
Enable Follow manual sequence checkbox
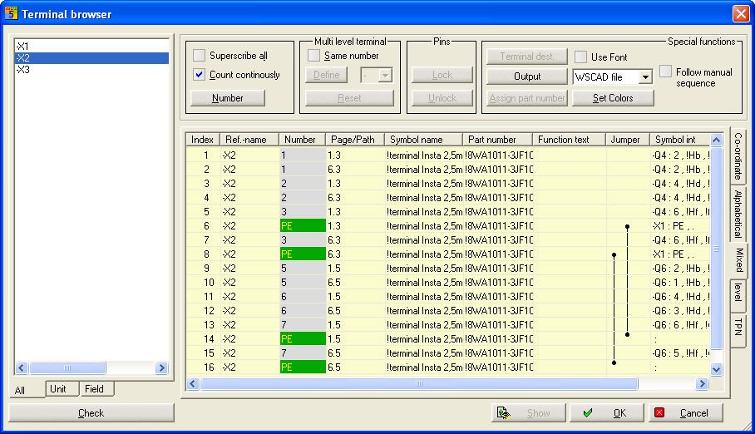[665, 71]
